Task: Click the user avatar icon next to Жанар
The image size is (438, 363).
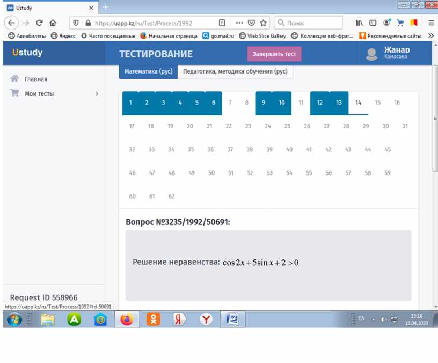Action: pyautogui.click(x=371, y=54)
